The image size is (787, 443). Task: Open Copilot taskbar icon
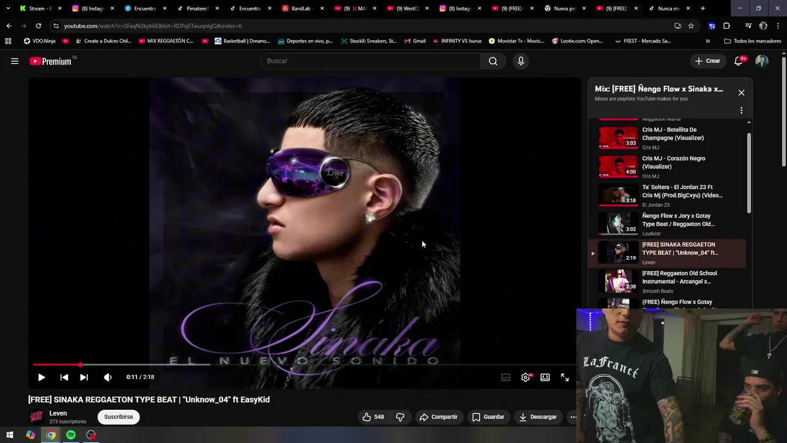(31, 435)
